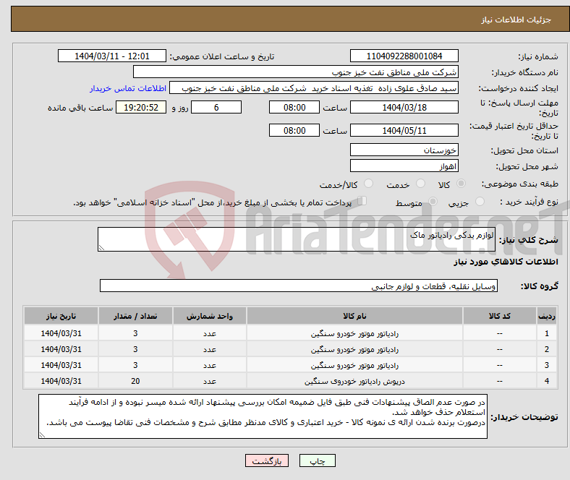Click the بازگشت (back) button
The width and height of the screenshot is (570, 480).
pos(267,460)
